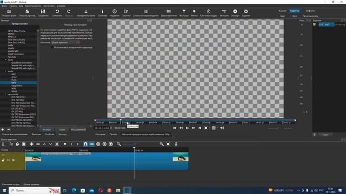Viewport: 346px width, 194px height.
Task: Split clip at playhead icon
Action: [57, 144]
